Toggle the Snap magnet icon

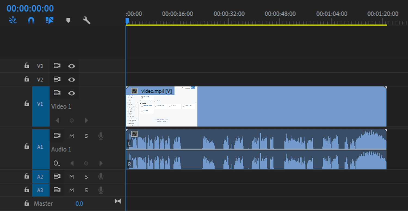(30, 20)
